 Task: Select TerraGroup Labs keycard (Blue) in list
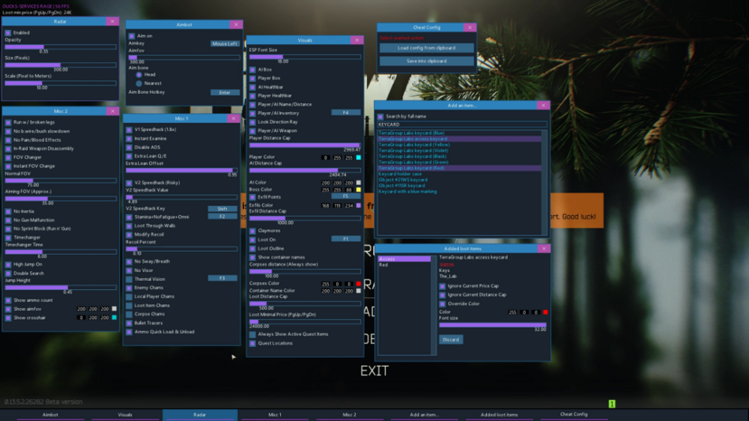click(x=411, y=133)
